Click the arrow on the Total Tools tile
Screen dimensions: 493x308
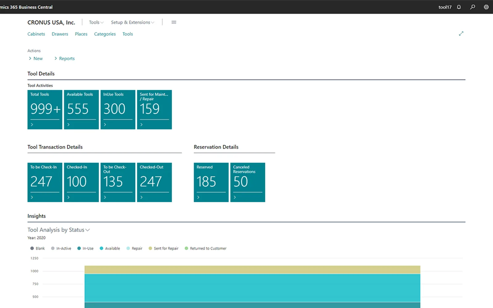pyautogui.click(x=32, y=124)
